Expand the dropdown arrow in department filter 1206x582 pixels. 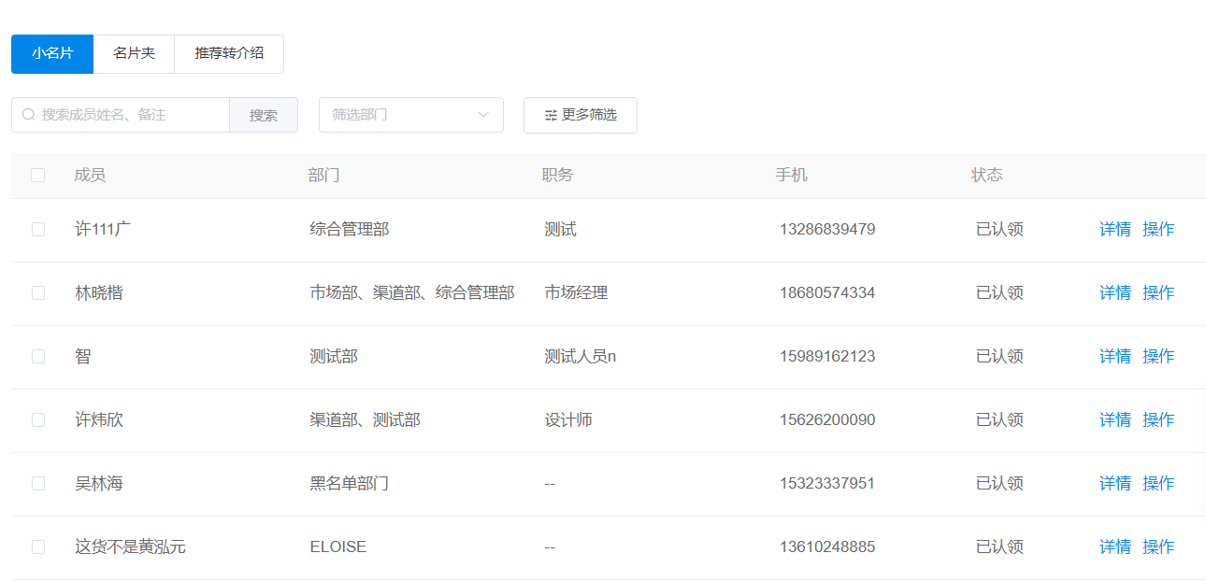click(x=483, y=115)
